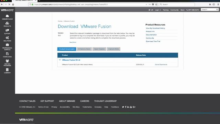The image size is (220, 124).
Task: Click the Read More link
Action: coord(73,42)
